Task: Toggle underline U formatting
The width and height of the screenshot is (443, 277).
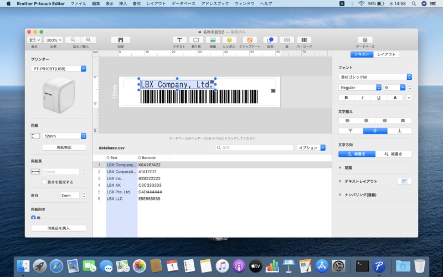Action: [379, 98]
